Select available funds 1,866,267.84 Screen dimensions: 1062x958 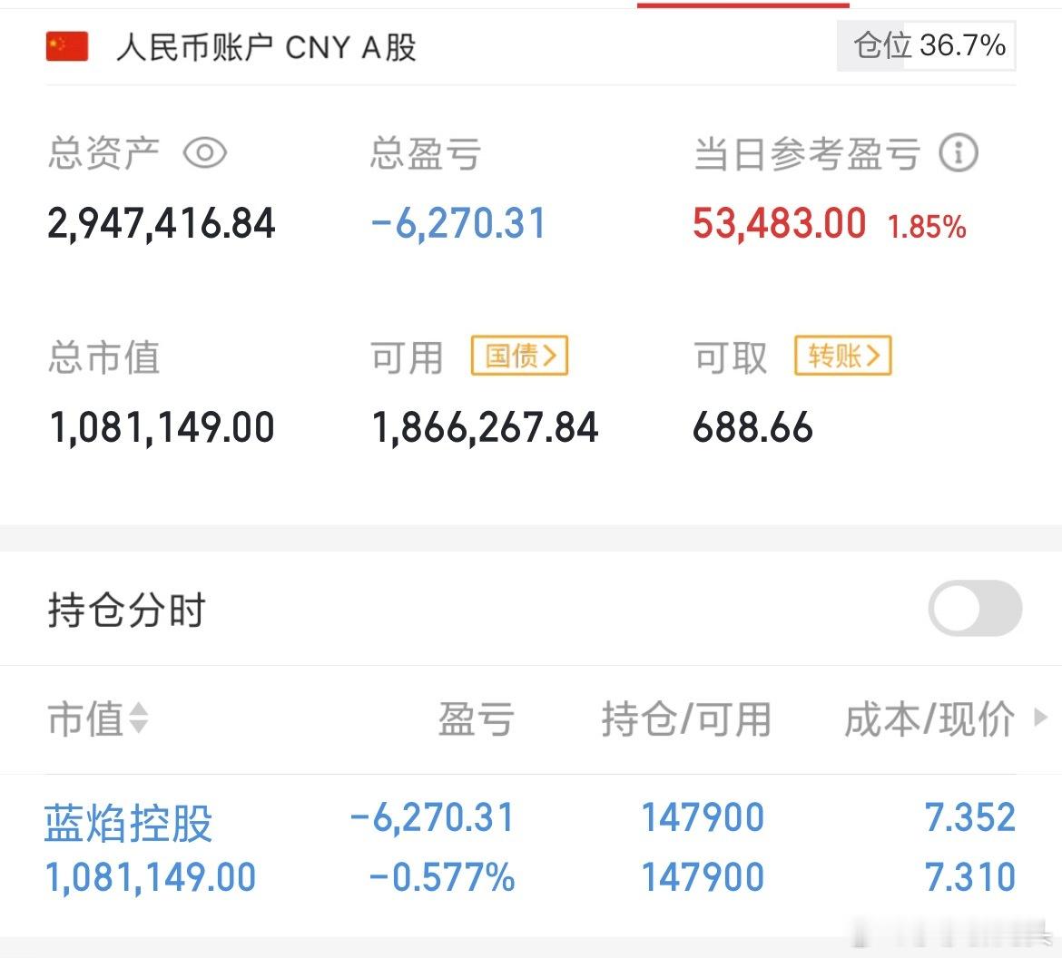tap(485, 427)
